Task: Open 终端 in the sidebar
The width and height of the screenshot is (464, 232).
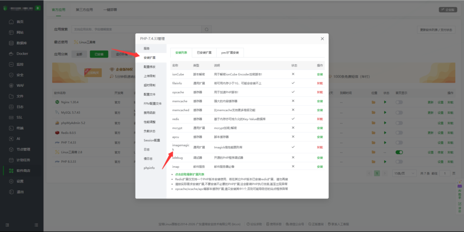Action: (20, 128)
